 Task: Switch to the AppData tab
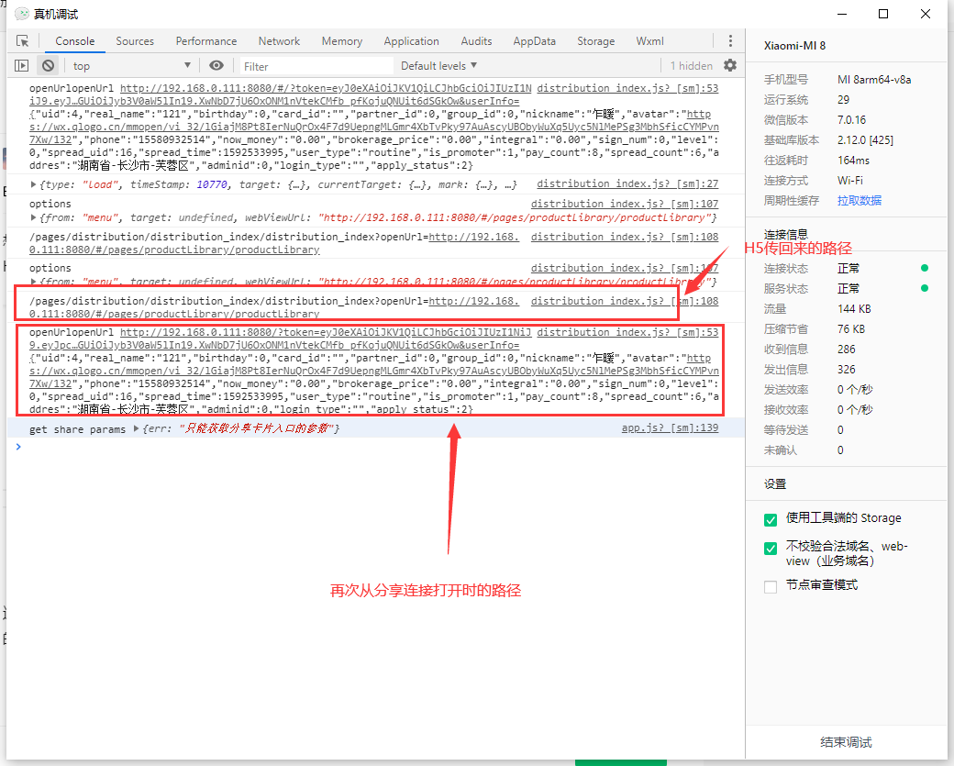(534, 40)
